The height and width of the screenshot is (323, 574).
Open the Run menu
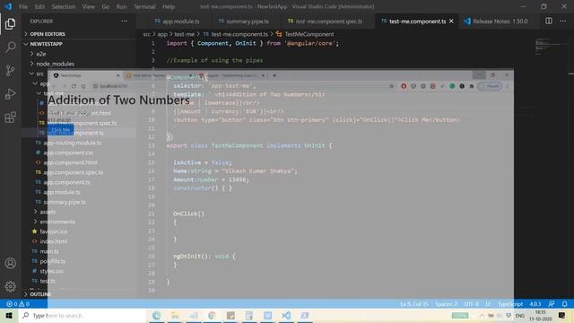[121, 6]
